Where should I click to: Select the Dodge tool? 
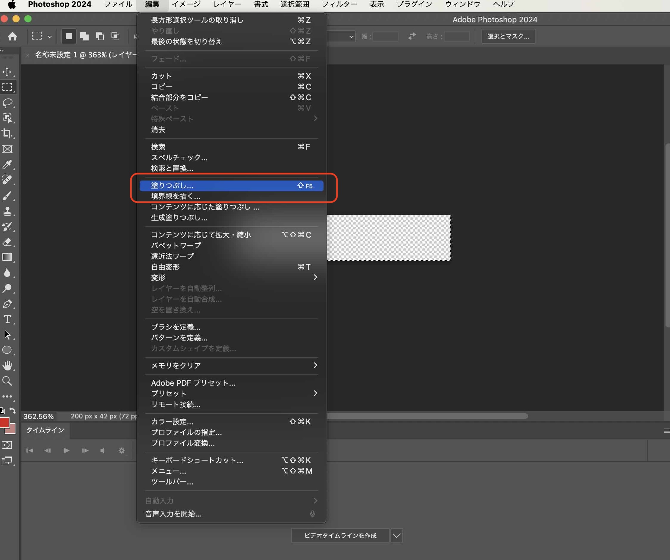(7, 288)
